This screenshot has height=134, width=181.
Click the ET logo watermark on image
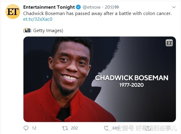pos(169,43)
